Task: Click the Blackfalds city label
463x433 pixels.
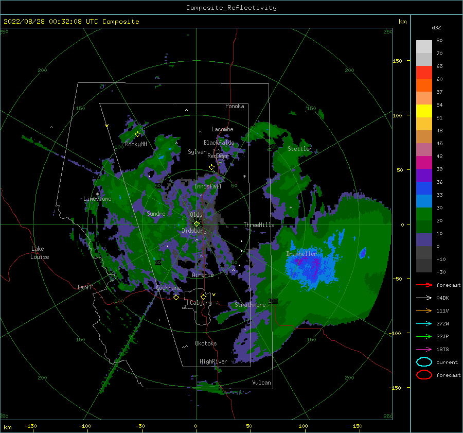Action: point(219,143)
